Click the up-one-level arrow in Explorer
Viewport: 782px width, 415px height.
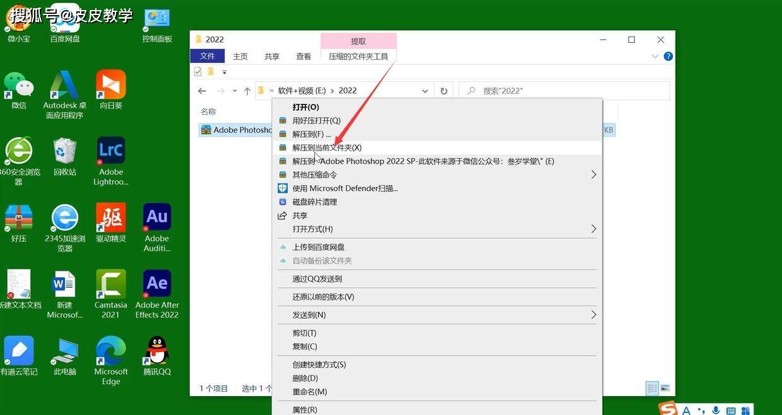tap(247, 91)
